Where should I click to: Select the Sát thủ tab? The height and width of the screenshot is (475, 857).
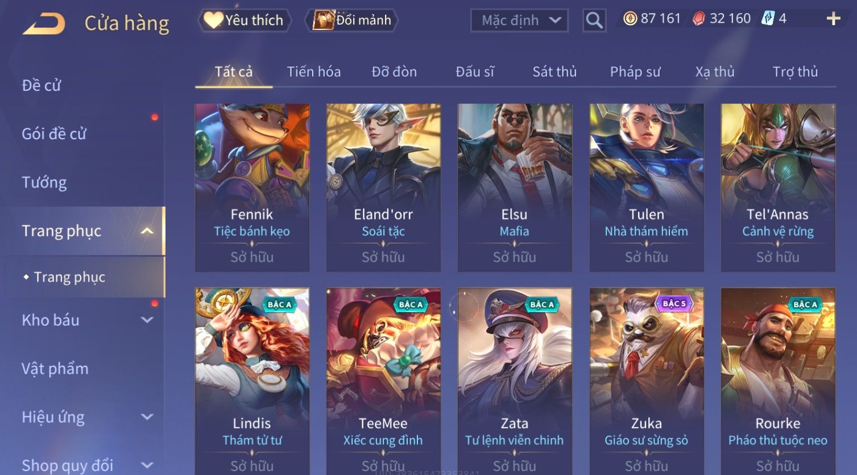click(x=554, y=72)
